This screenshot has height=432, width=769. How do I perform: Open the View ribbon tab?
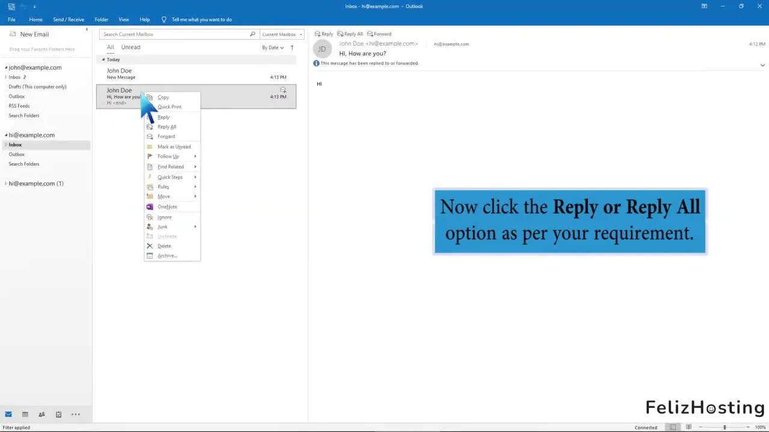pos(124,20)
